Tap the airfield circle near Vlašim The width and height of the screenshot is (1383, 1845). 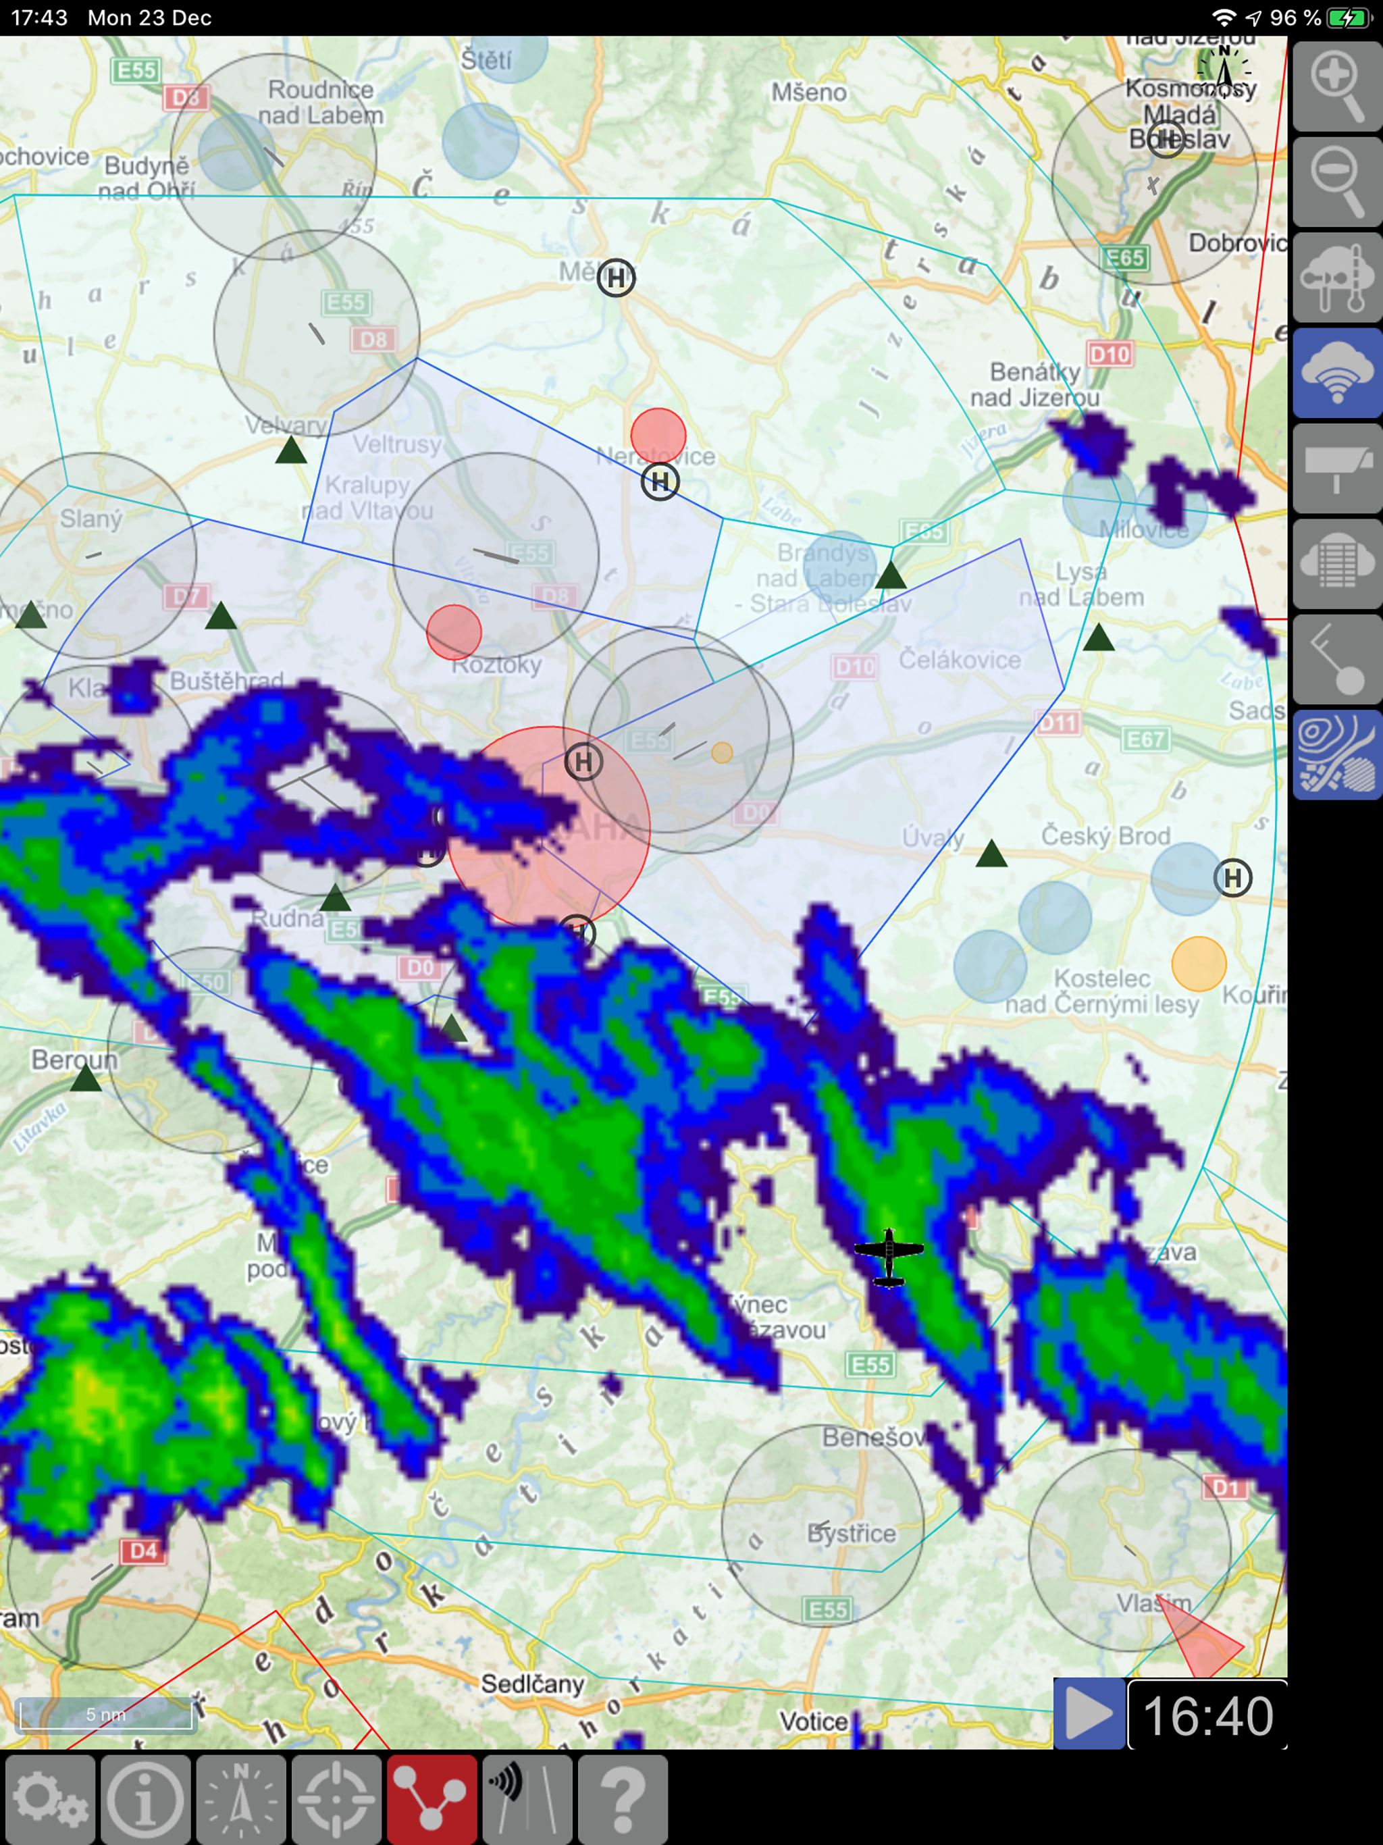[x=1130, y=1550]
